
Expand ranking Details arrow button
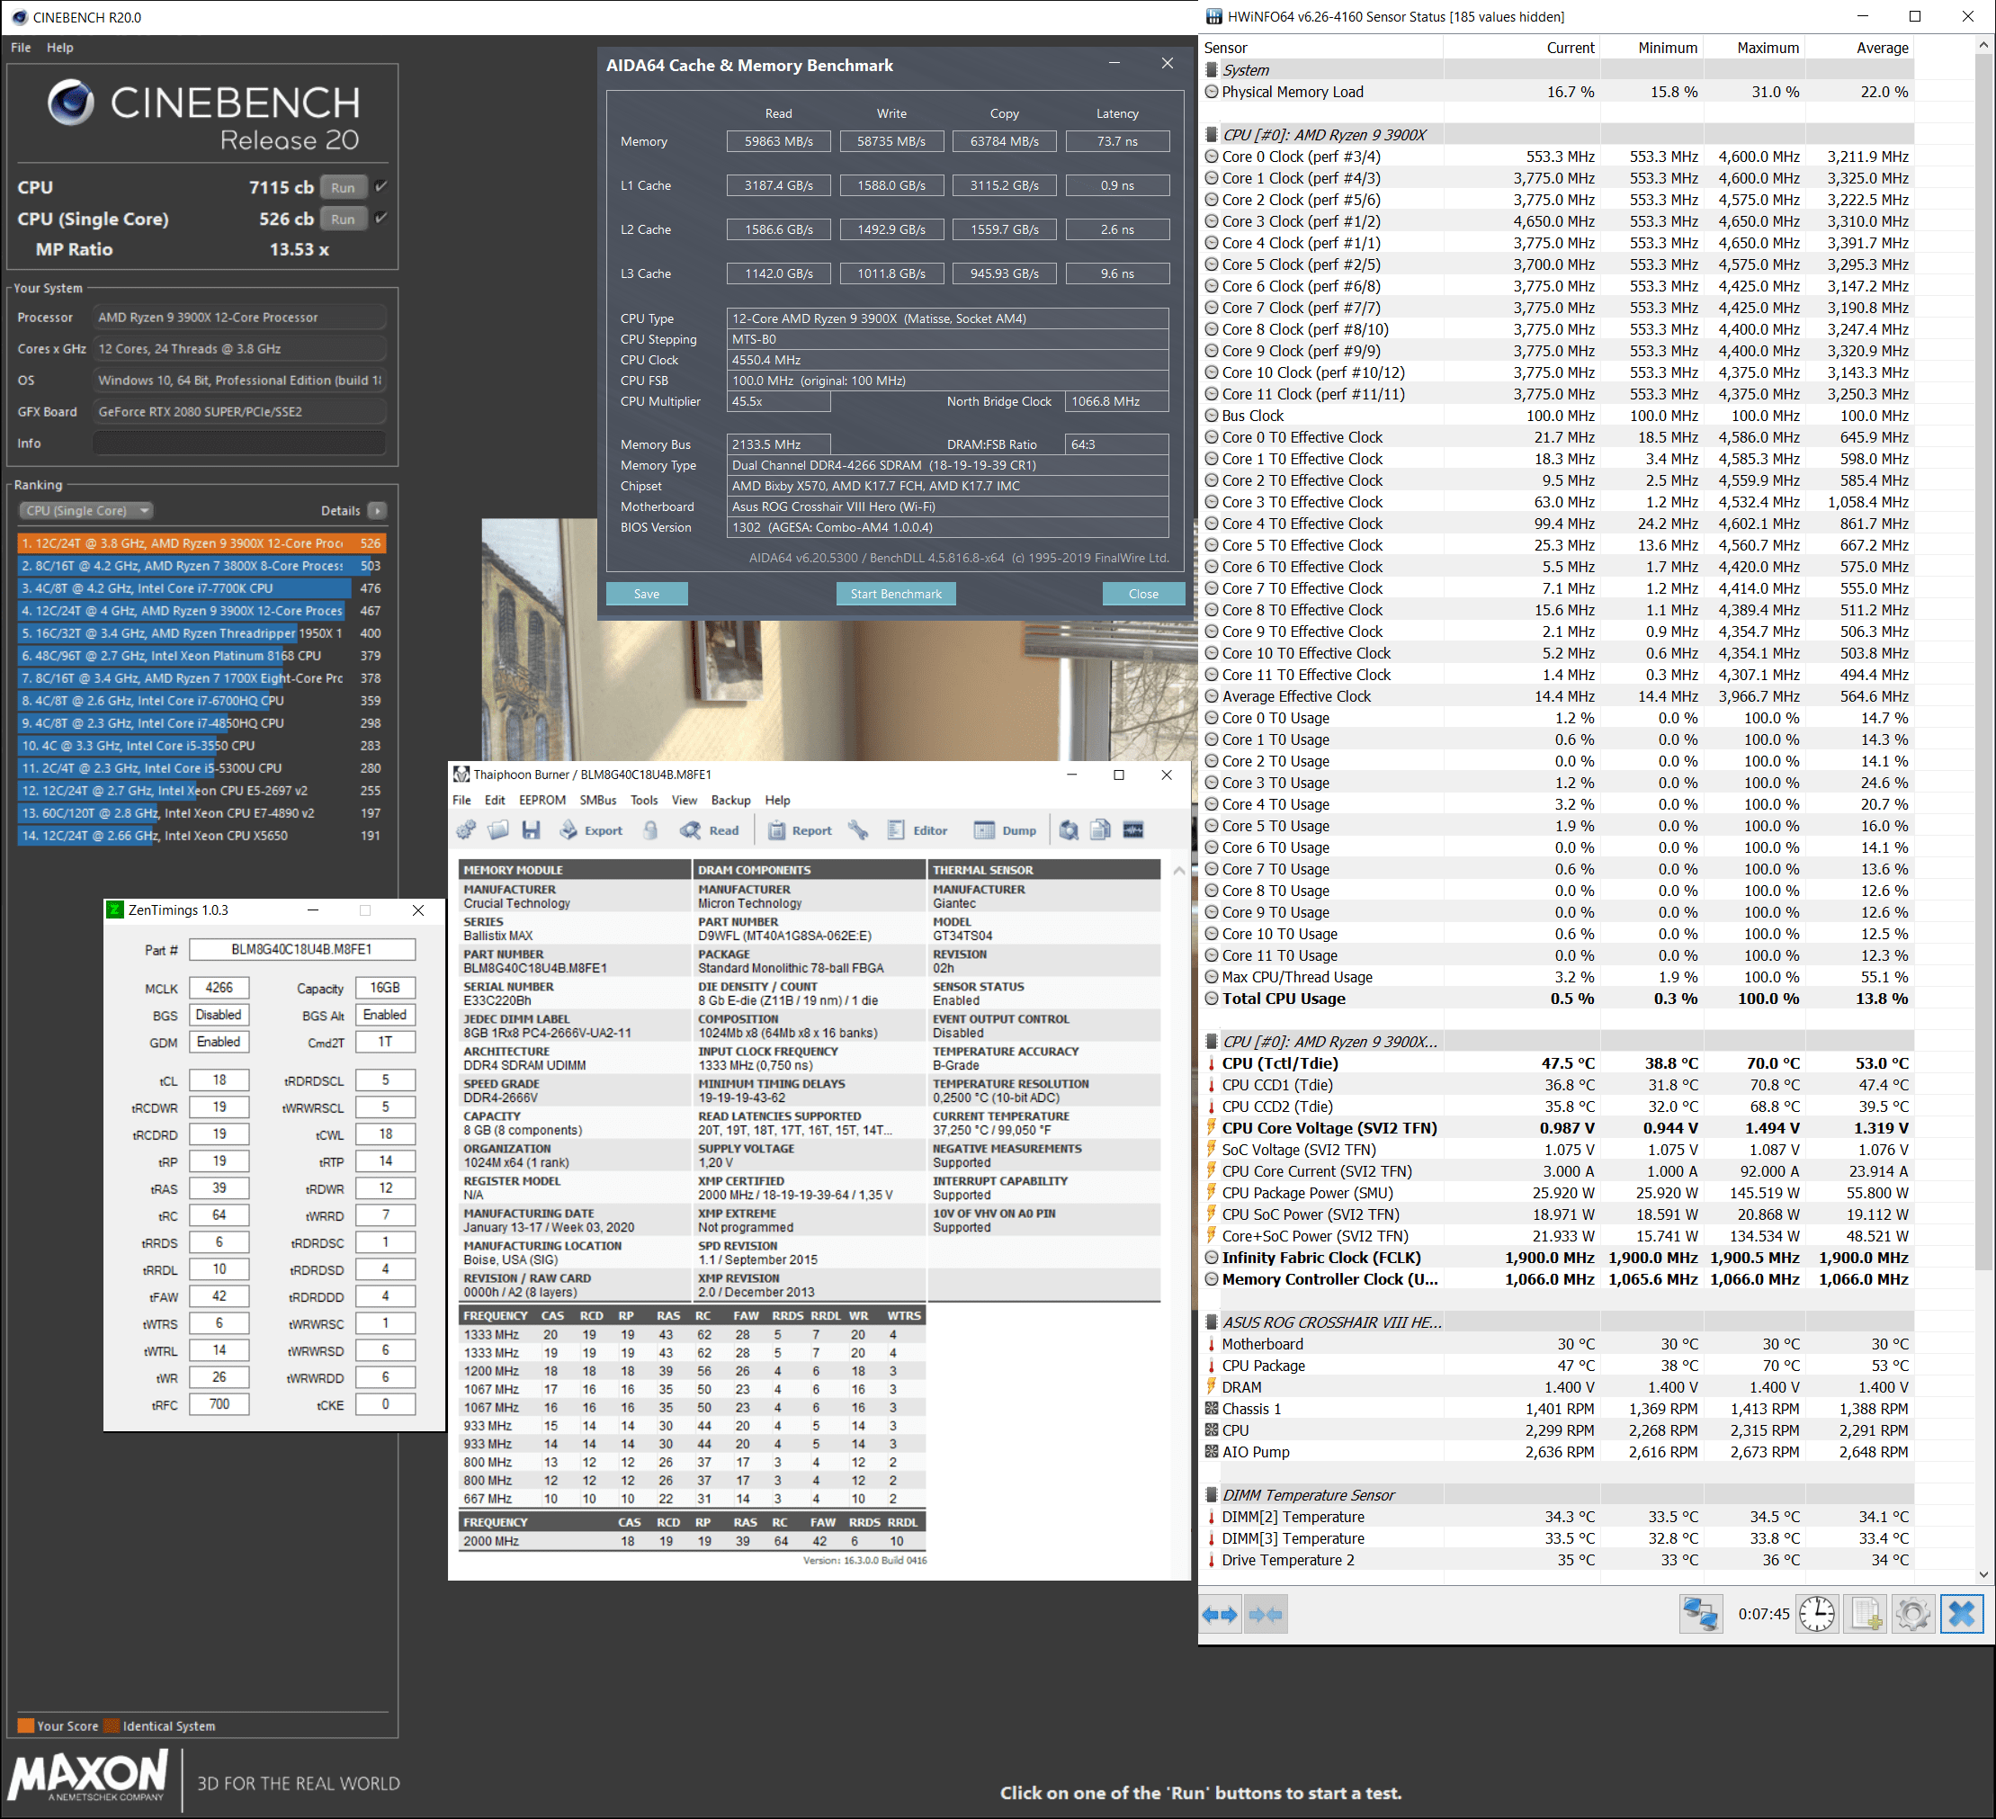coord(376,510)
